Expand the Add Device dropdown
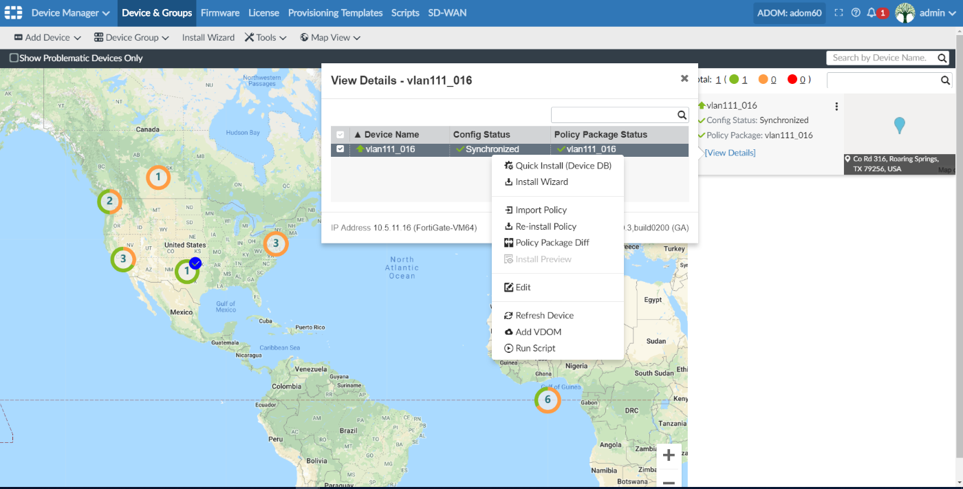 [47, 37]
